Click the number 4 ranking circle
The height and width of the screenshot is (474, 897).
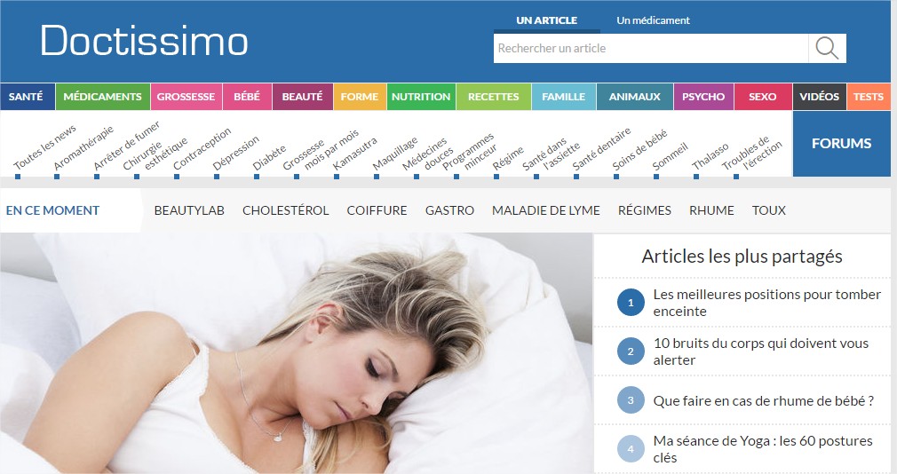(631, 449)
